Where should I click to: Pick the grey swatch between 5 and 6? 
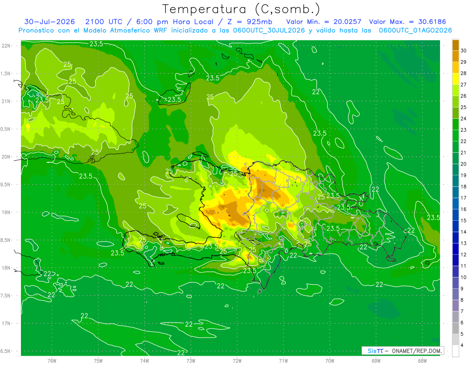pyautogui.click(x=455, y=328)
